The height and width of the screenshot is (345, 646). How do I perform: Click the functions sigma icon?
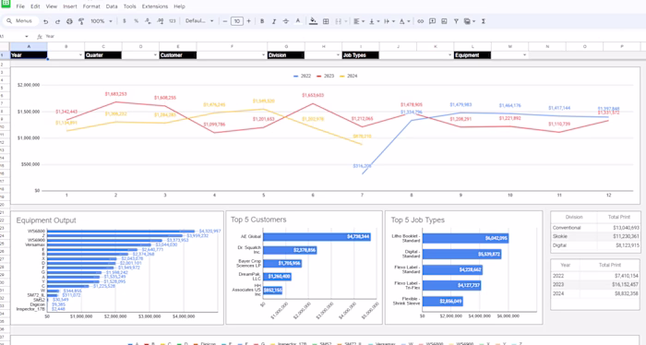pyautogui.click(x=484, y=21)
